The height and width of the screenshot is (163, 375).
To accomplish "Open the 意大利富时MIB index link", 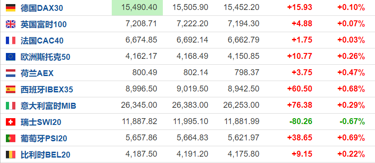I will tap(48, 106).
